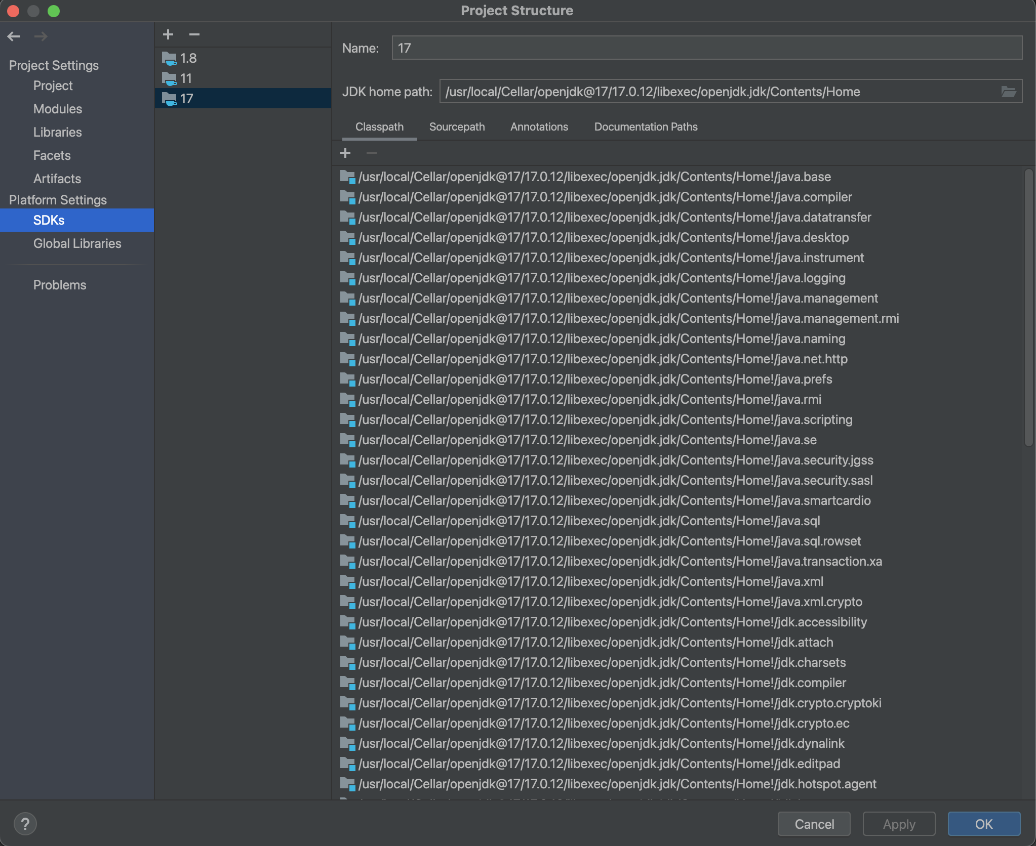Click browse folder icon in JDK home path
The width and height of the screenshot is (1036, 846).
1008,92
